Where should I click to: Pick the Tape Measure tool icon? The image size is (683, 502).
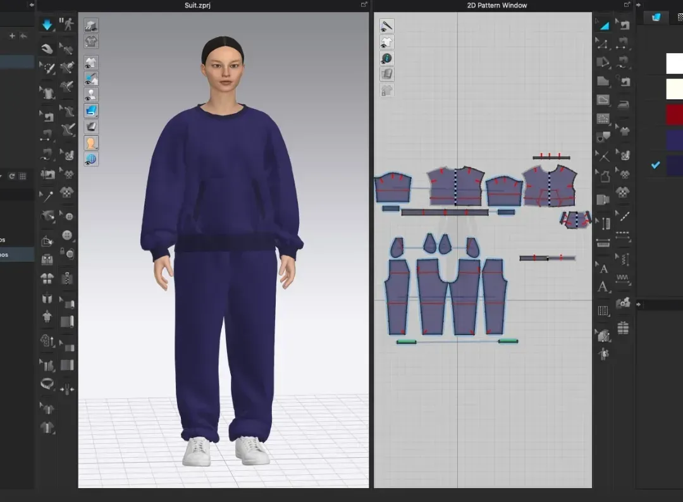click(47, 384)
